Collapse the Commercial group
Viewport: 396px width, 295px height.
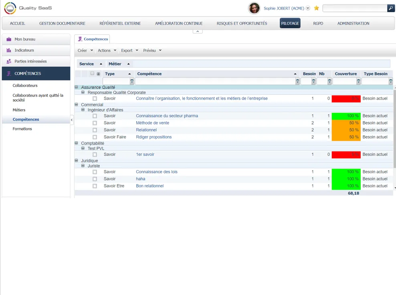point(76,104)
